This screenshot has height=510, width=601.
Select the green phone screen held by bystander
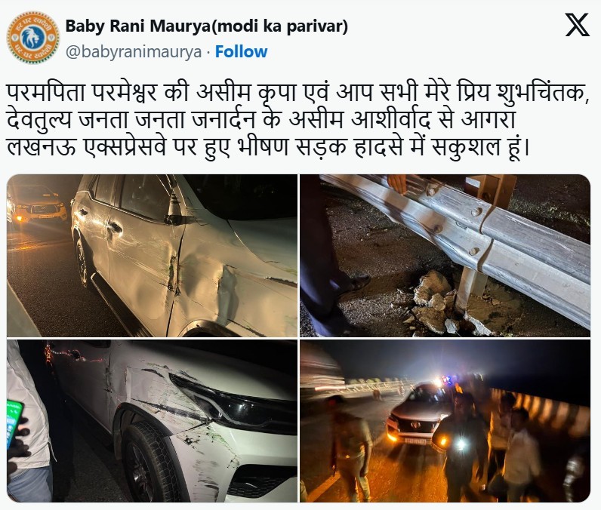pos(14,424)
